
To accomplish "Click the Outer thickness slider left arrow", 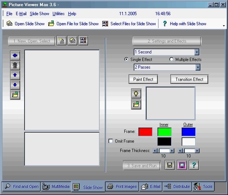I will click(x=180, y=151).
